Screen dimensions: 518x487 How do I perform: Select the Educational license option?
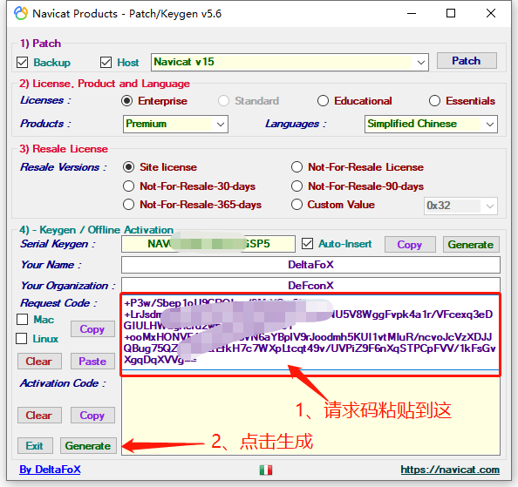click(323, 101)
